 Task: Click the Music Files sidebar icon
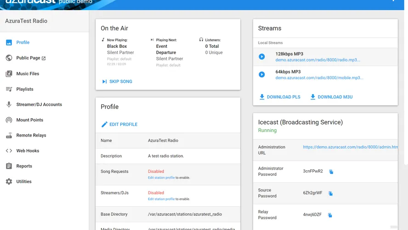[x=9, y=74]
